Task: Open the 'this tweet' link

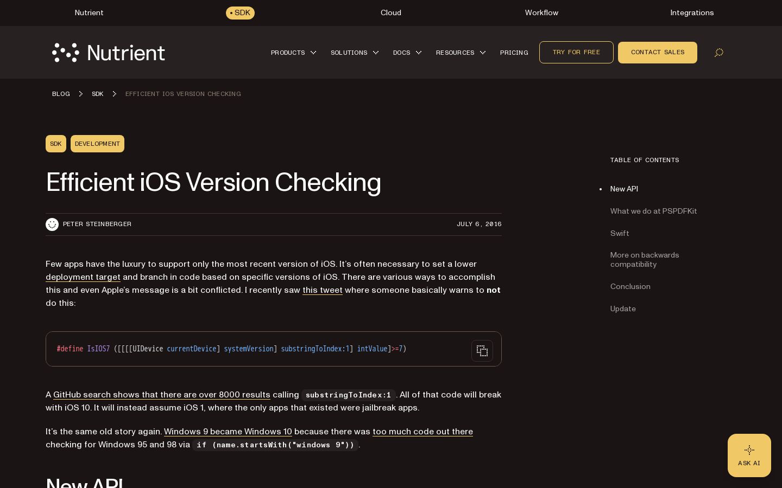Action: pos(323,290)
